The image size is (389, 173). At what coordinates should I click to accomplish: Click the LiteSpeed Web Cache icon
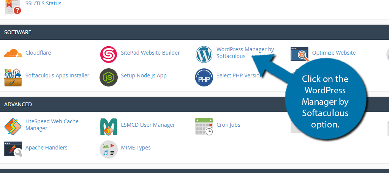click(13, 126)
